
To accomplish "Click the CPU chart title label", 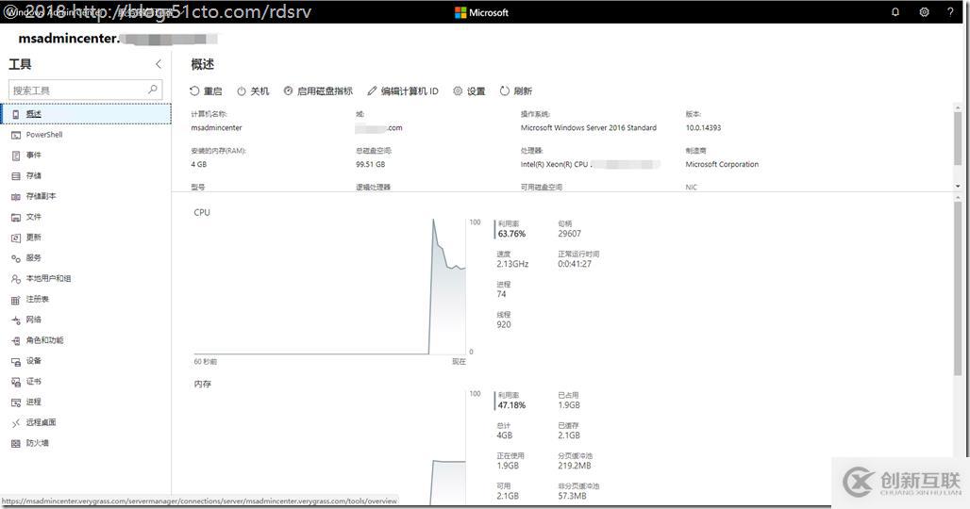I will point(202,212).
